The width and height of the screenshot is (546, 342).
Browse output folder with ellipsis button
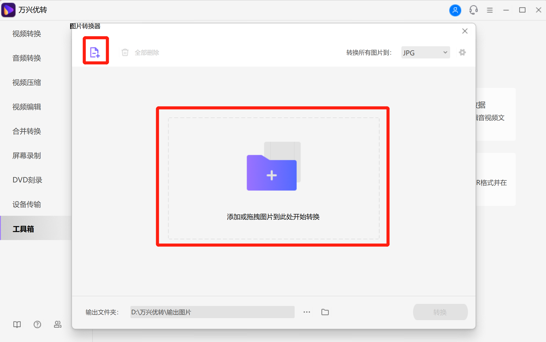click(x=307, y=312)
